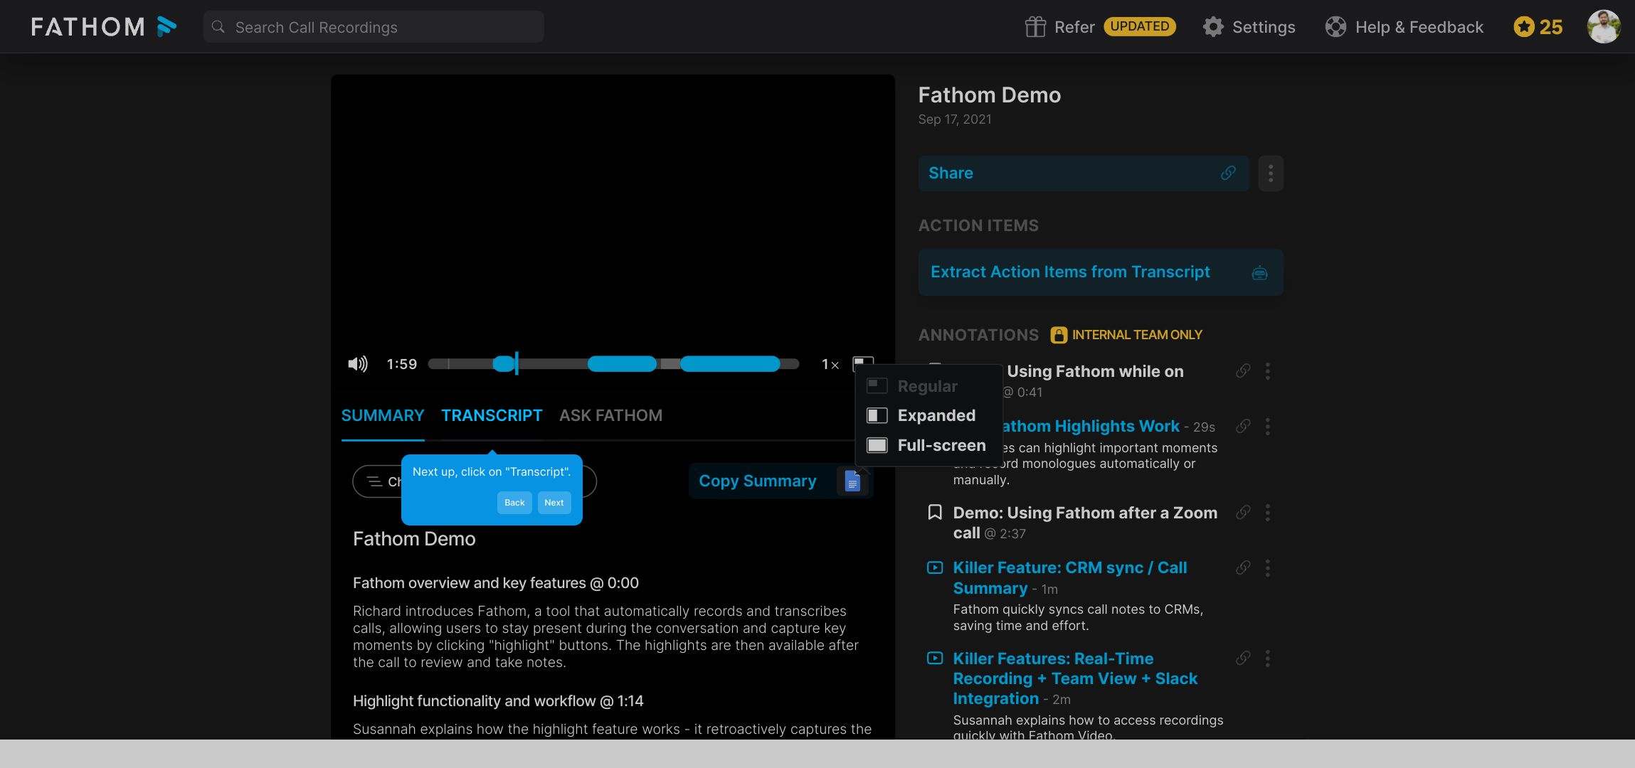Open Fathom Highlights Work highlight
Screen dimensions: 1635x768
1091,426
